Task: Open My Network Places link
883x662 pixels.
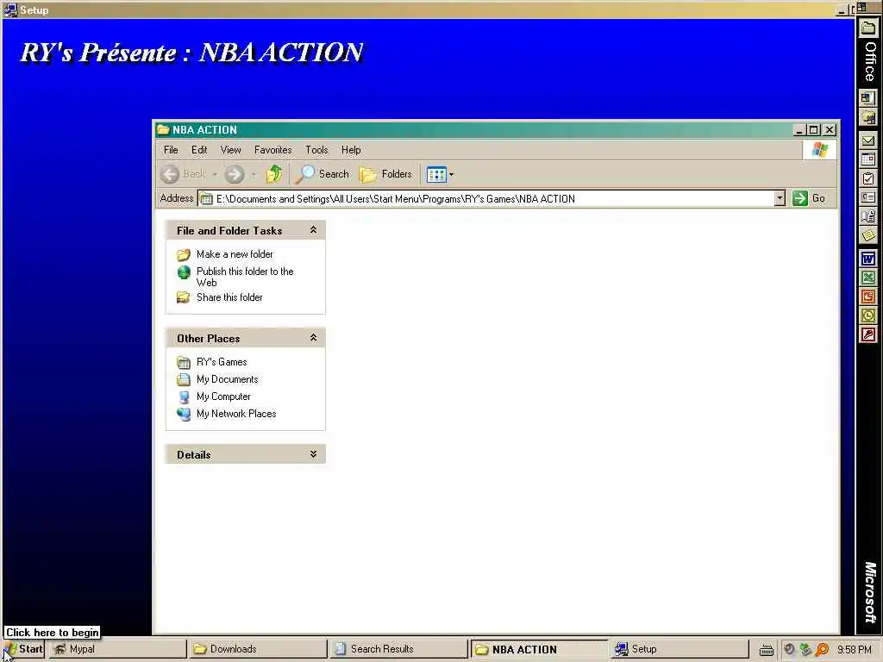Action: [x=236, y=414]
